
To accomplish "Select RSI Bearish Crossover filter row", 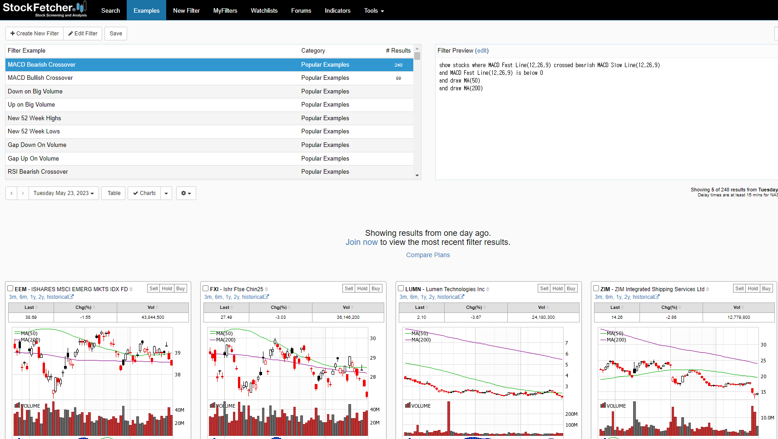I will tap(209, 172).
